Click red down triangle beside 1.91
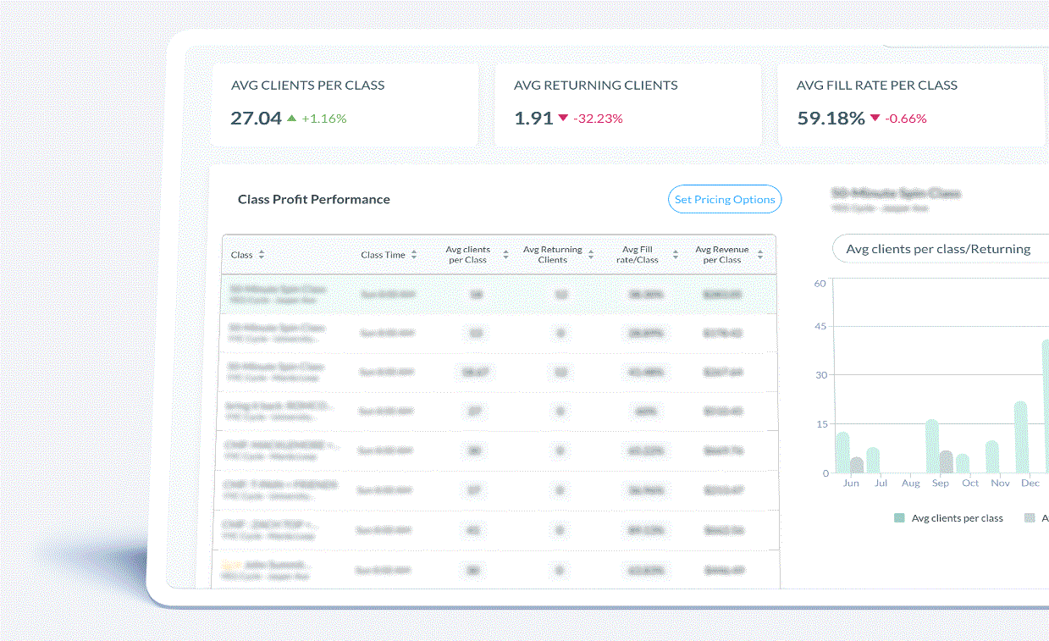This screenshot has width=1049, height=641. click(563, 119)
